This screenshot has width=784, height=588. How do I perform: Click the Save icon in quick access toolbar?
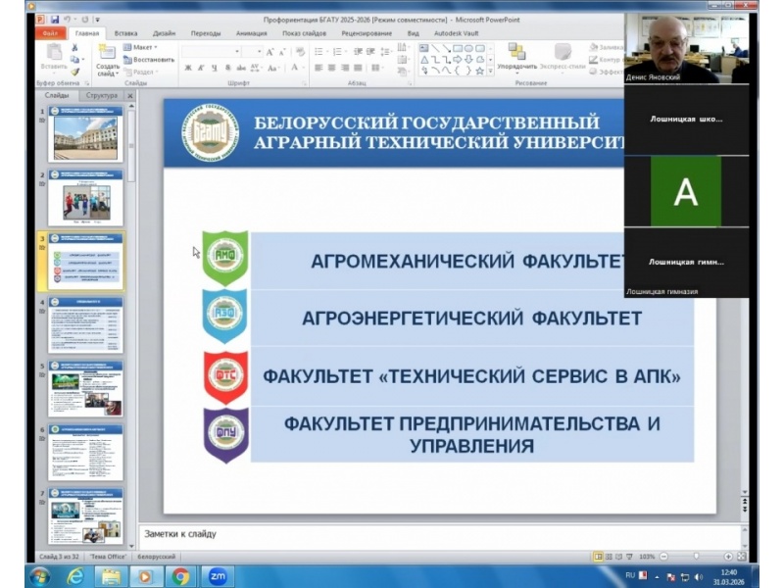pyautogui.click(x=55, y=19)
